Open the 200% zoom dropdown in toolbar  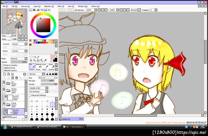[x=96, y=10]
